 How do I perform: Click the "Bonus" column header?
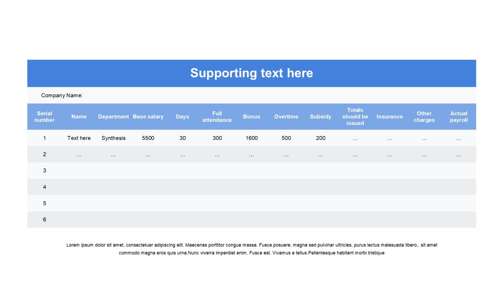click(x=252, y=117)
